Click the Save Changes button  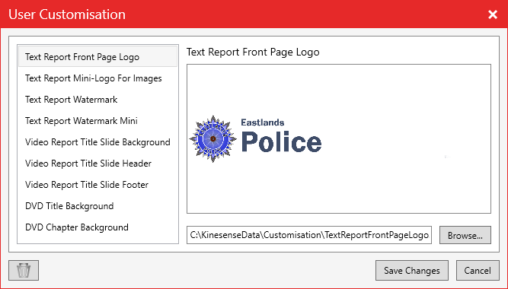pyautogui.click(x=412, y=270)
